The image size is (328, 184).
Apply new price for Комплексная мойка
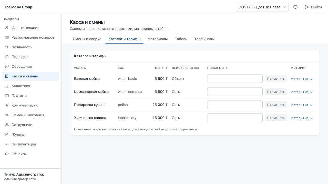coord(276,92)
